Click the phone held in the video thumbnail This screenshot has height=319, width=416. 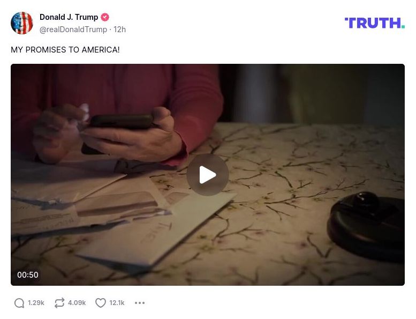[x=122, y=122]
